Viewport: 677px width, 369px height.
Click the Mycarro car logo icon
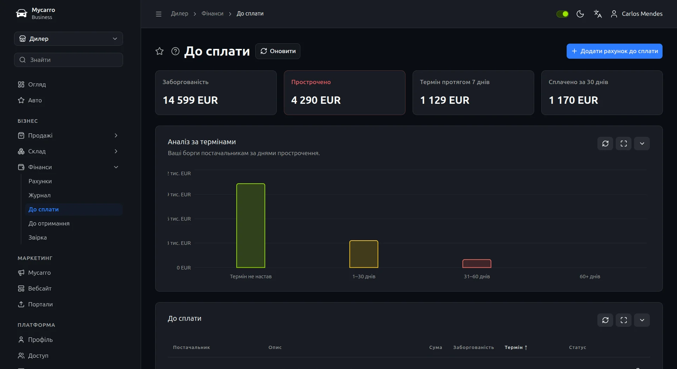(21, 13)
